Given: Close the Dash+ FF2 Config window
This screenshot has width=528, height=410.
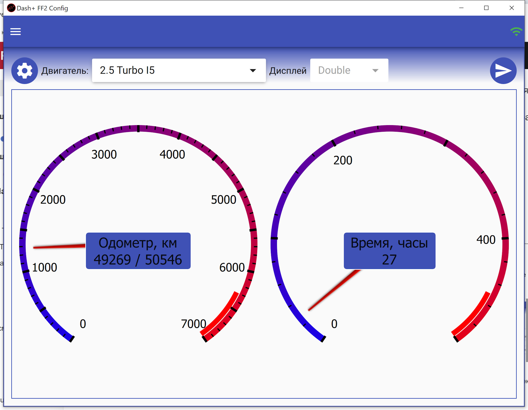Looking at the screenshot, I should point(512,8).
